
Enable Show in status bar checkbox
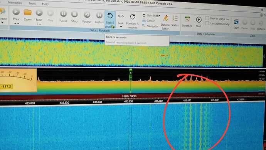[x=207, y=18]
